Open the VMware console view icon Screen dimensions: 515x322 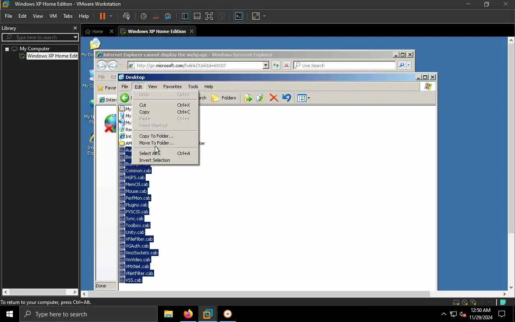239,16
